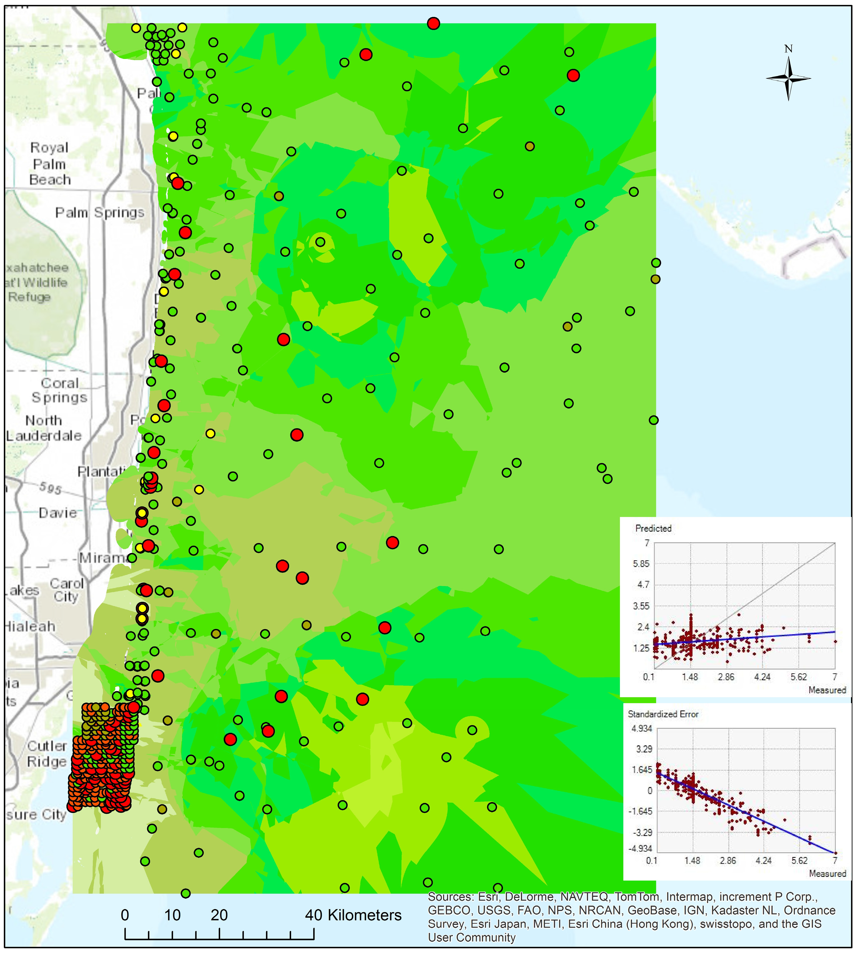
Task: Click the scale bar line below the map
Action: click(219, 939)
